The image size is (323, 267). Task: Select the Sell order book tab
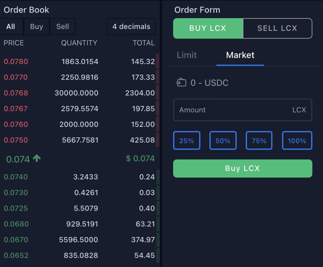coord(63,27)
